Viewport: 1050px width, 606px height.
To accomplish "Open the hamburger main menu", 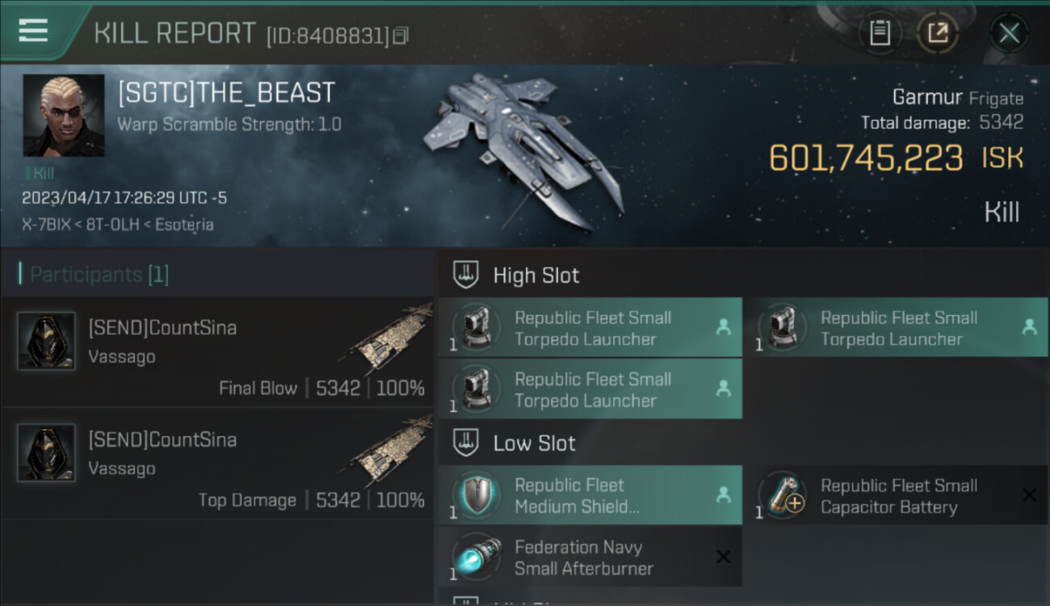I will pos(32,31).
